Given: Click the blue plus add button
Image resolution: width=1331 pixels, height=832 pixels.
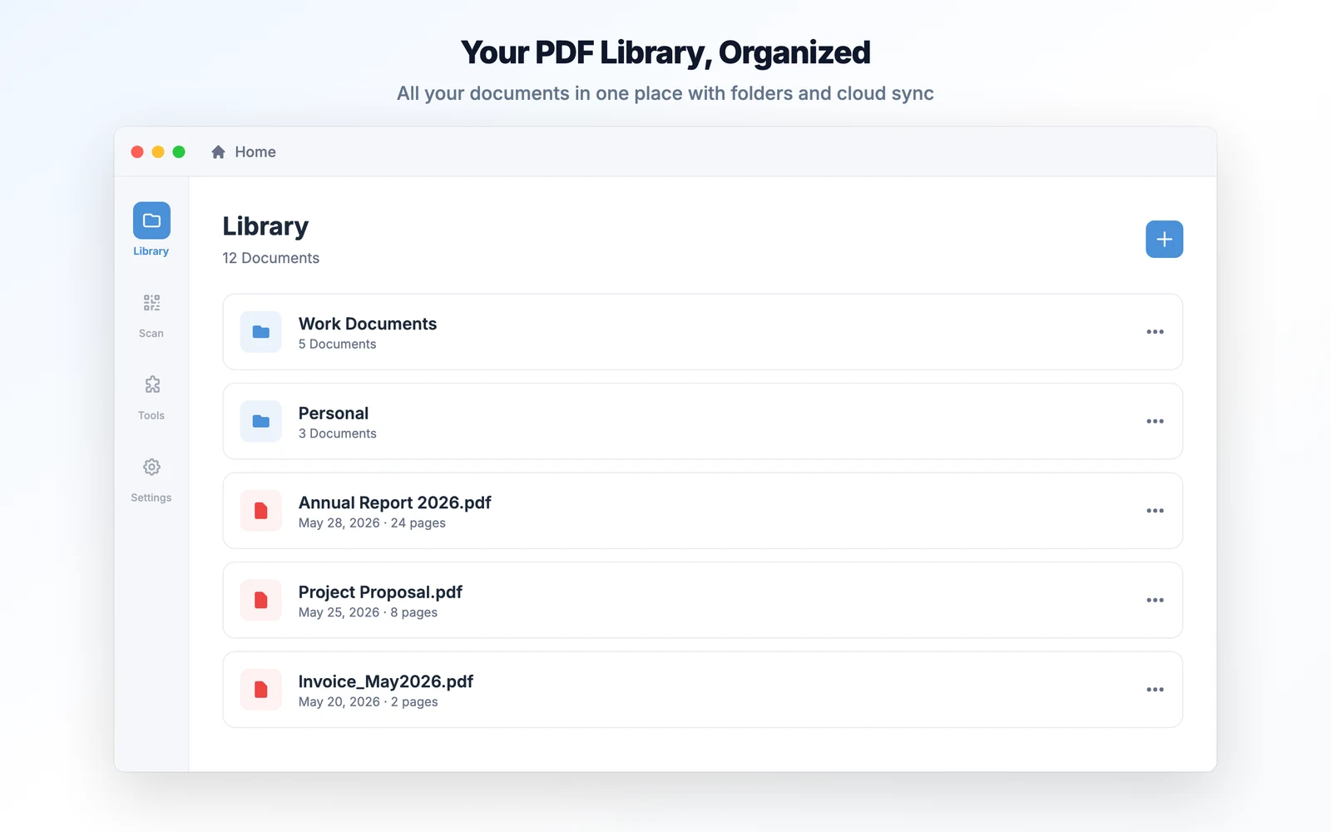Looking at the screenshot, I should point(1165,240).
